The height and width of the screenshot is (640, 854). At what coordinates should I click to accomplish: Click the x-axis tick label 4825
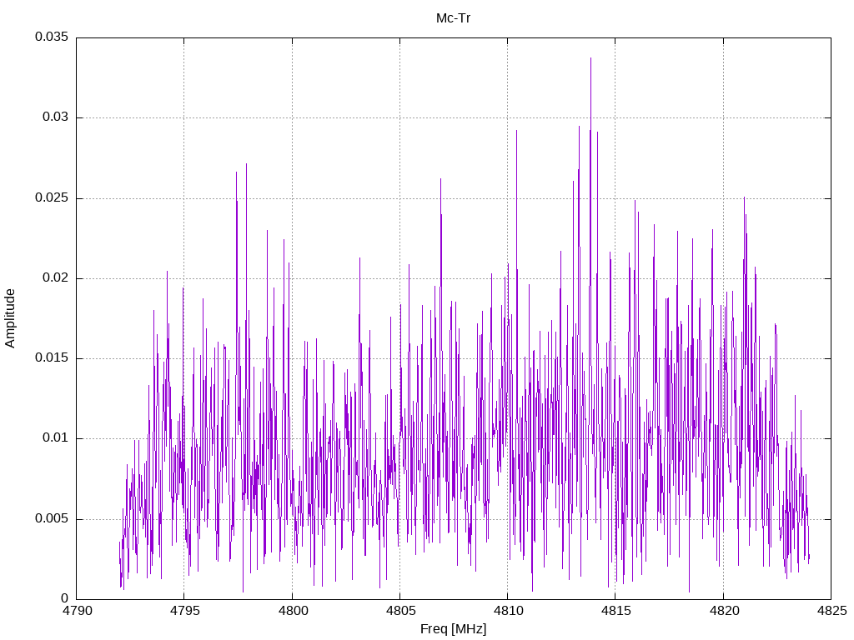(x=832, y=611)
